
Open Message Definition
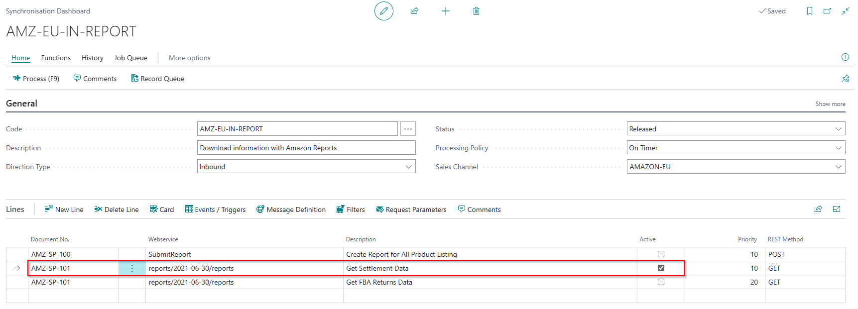(291, 209)
